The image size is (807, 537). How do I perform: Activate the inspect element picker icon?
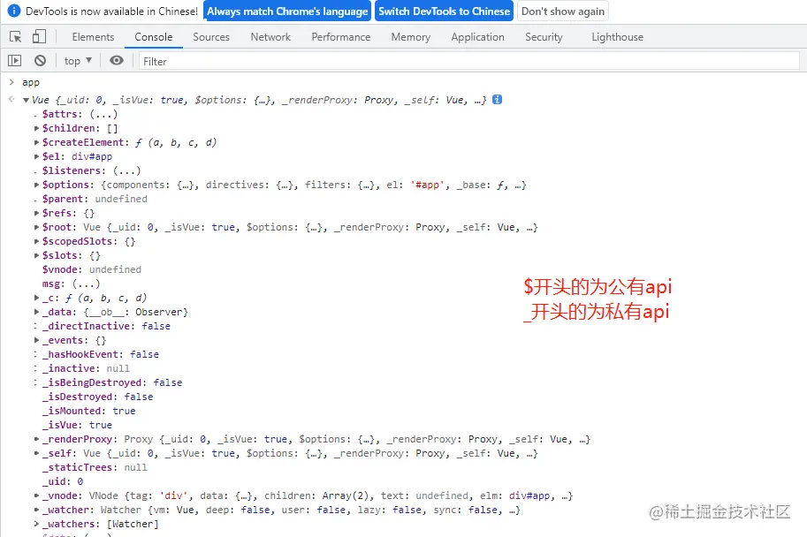tap(15, 36)
